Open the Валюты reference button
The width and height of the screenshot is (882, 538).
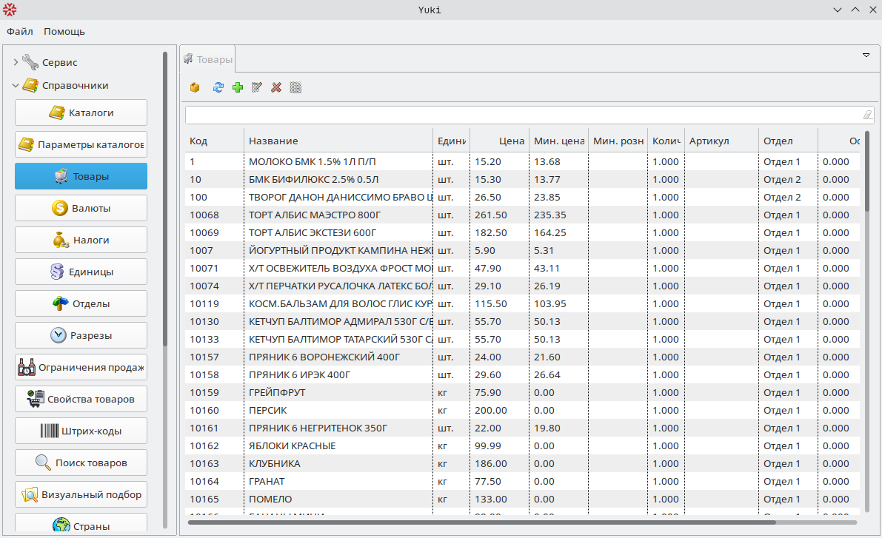coord(81,208)
